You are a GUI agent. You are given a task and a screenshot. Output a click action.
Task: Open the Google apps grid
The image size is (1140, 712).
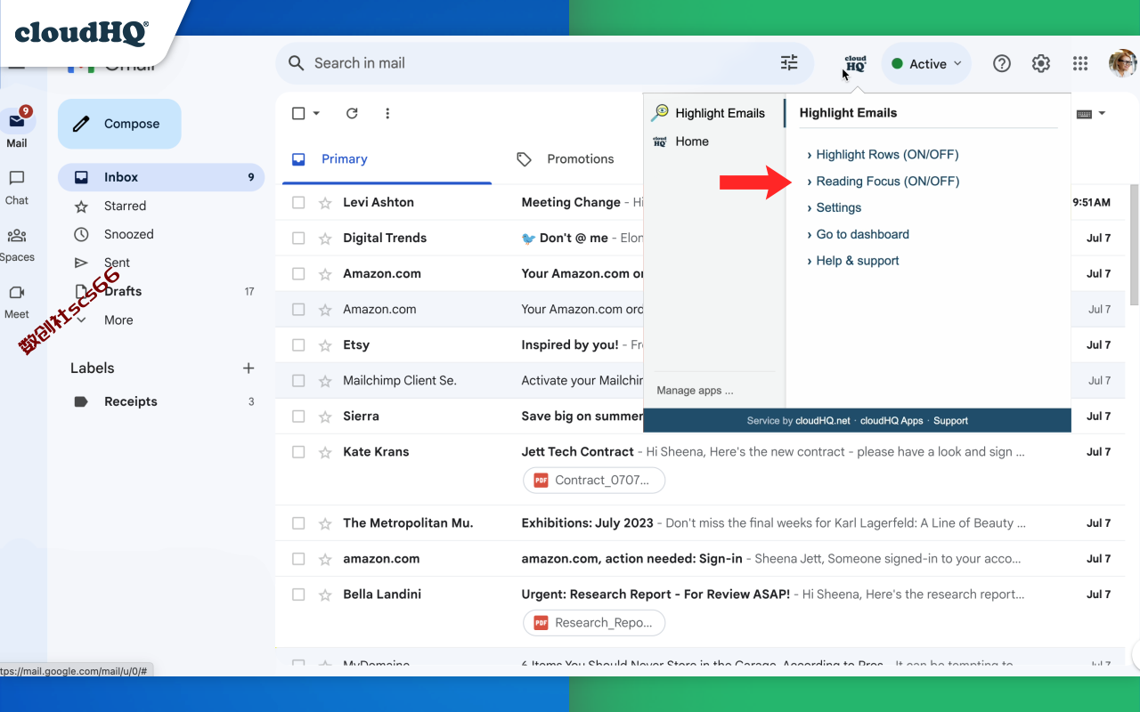(x=1080, y=63)
